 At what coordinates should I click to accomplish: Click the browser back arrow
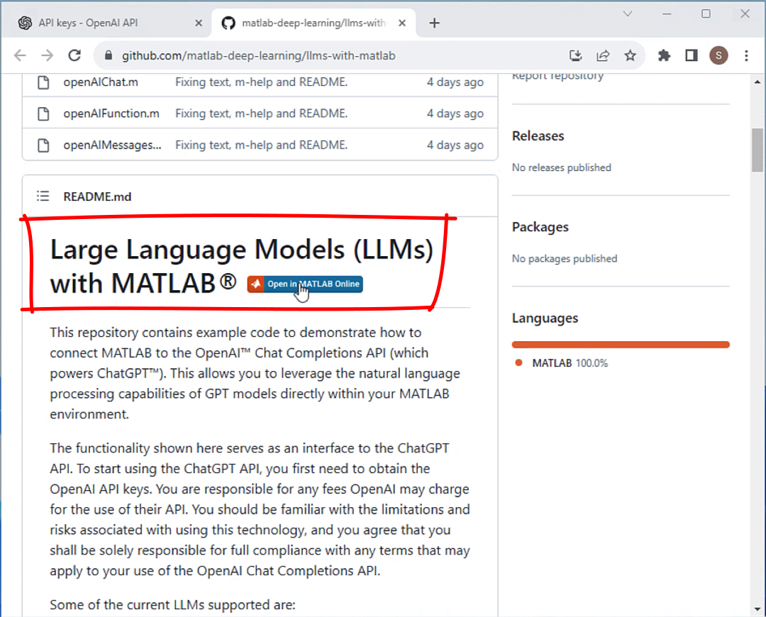(20, 55)
